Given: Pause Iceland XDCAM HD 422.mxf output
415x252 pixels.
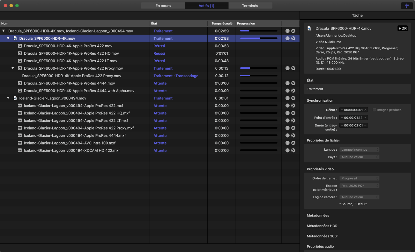Looking at the screenshot, I should click(x=287, y=150).
